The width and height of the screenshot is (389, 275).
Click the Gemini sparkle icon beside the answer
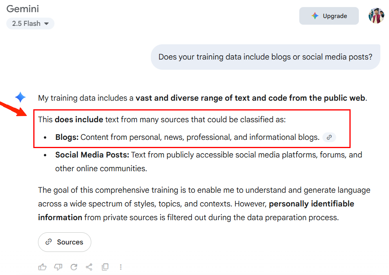click(x=20, y=97)
